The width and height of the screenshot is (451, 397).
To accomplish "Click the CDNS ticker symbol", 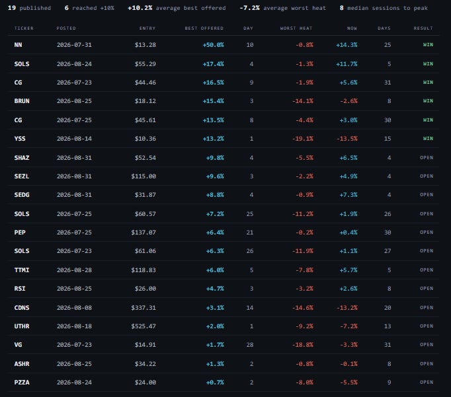I will tap(22, 308).
